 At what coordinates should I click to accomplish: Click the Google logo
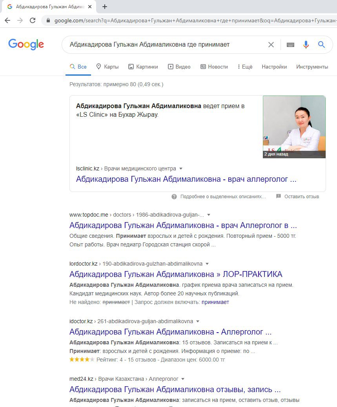[x=26, y=44]
